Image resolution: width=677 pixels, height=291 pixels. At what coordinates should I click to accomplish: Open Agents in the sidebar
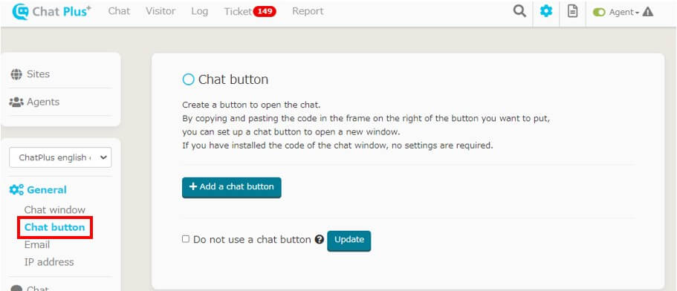tap(43, 102)
